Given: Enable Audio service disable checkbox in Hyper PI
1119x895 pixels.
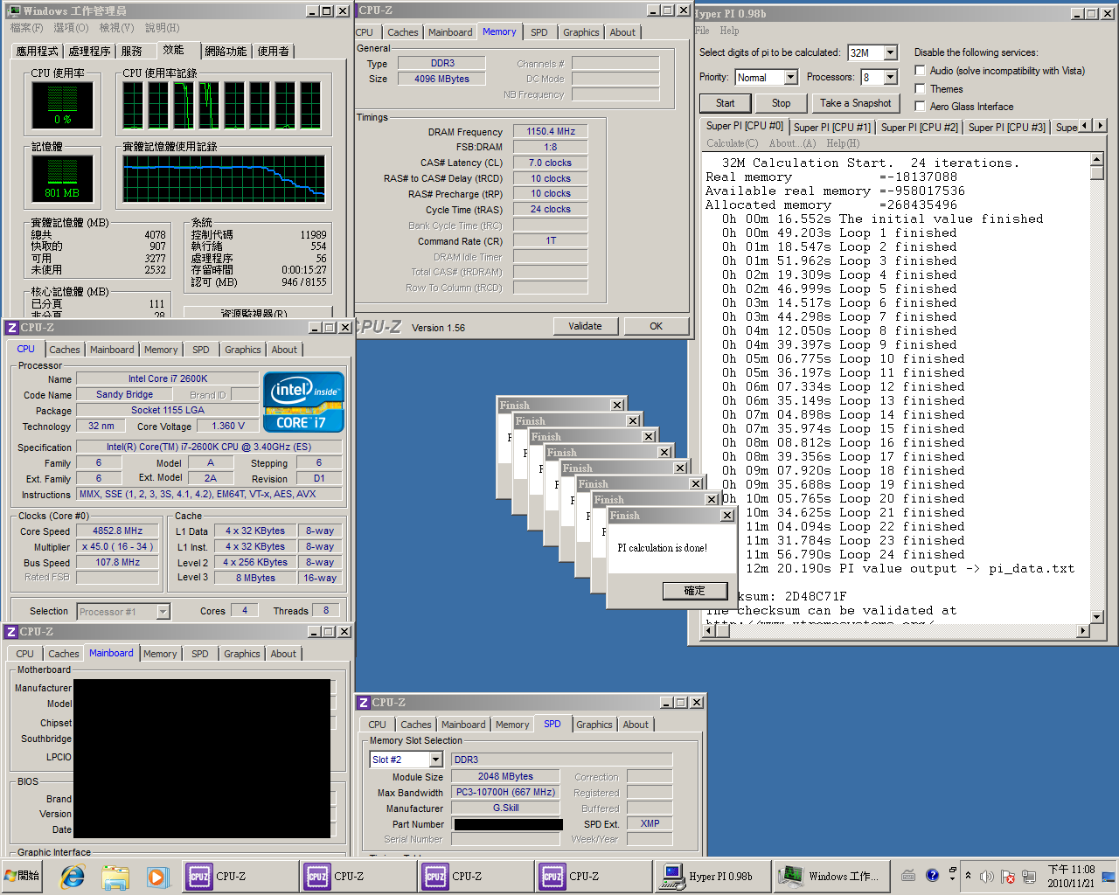Looking at the screenshot, I should pyautogui.click(x=920, y=71).
